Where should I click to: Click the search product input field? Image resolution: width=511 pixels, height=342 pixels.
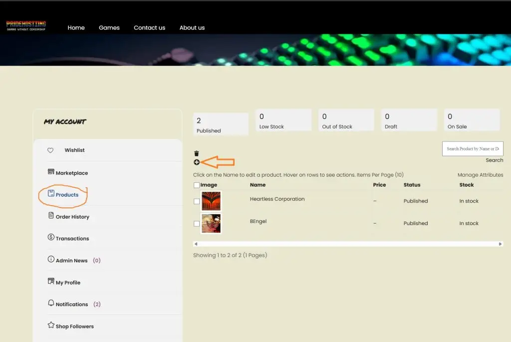point(472,149)
